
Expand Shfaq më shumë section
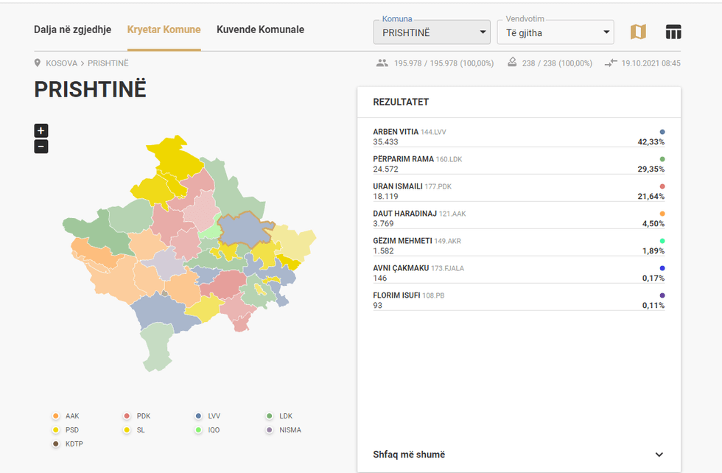tap(519, 455)
